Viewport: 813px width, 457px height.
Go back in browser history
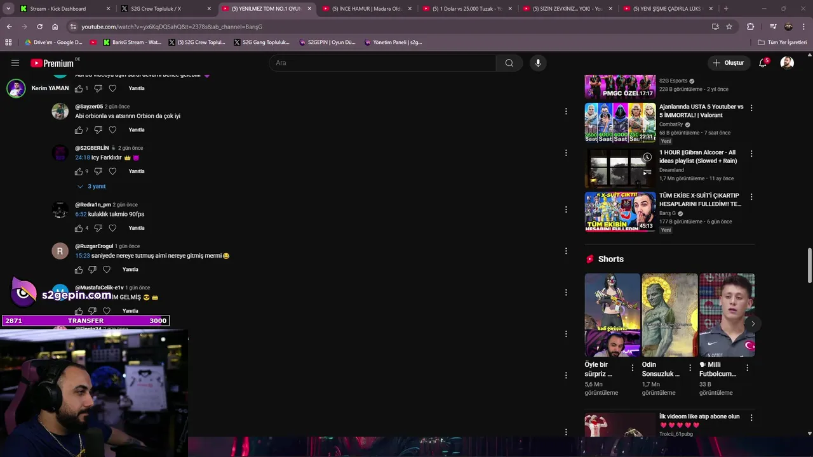[x=9, y=27]
